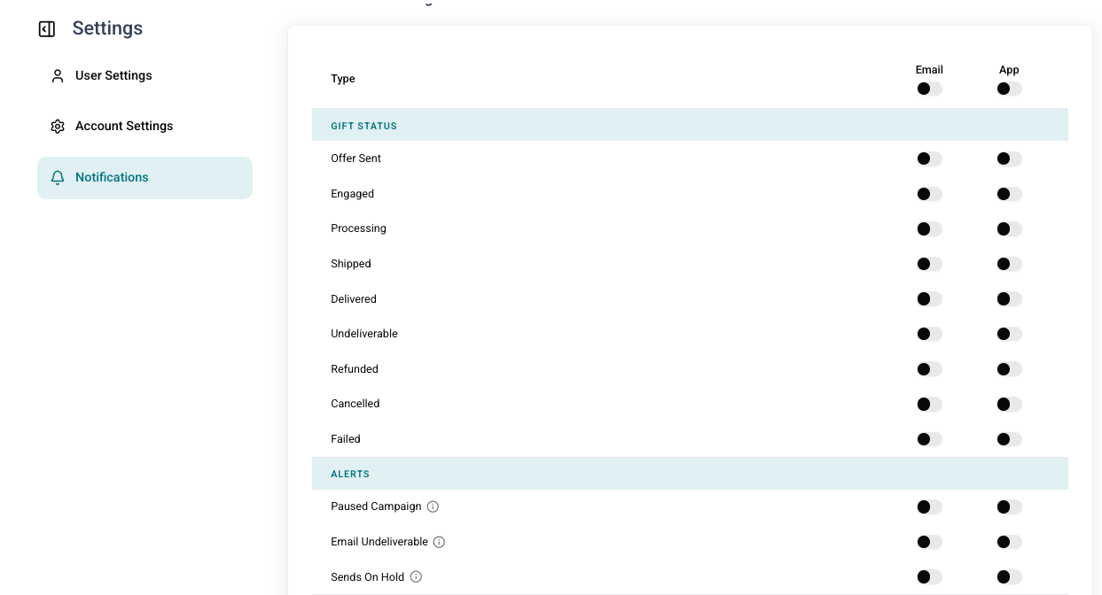
Task: Enable App toggle for Failed
Action: pos(1009,439)
